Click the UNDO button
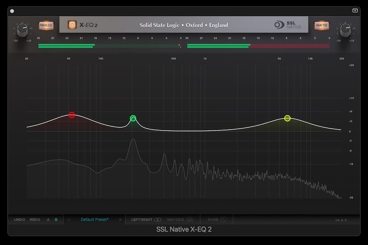 pyautogui.click(x=19, y=220)
